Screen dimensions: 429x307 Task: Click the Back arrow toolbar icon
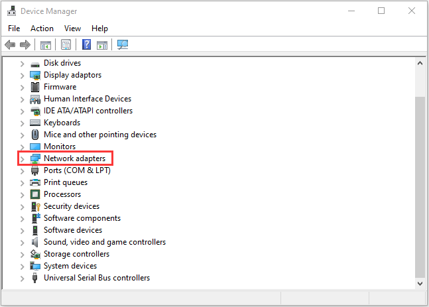pos(10,45)
